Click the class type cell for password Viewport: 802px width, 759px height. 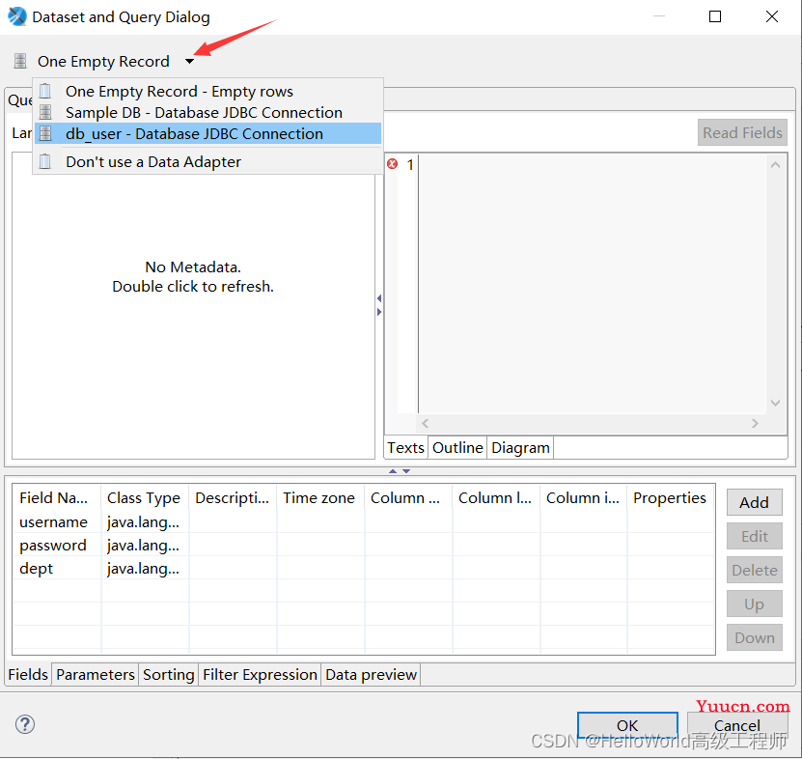[x=145, y=545]
